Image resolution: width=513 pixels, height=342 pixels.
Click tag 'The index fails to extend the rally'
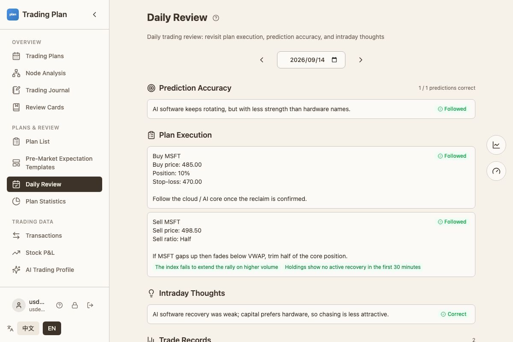click(217, 267)
